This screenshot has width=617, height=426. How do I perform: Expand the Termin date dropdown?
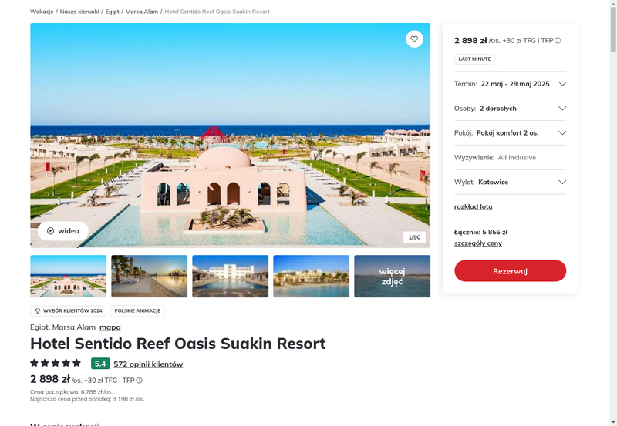point(510,84)
